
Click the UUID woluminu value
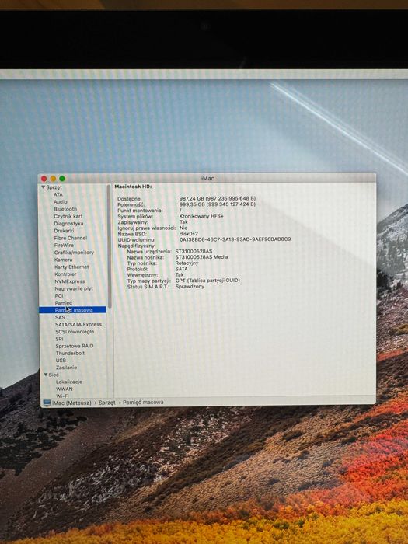pyautogui.click(x=235, y=239)
